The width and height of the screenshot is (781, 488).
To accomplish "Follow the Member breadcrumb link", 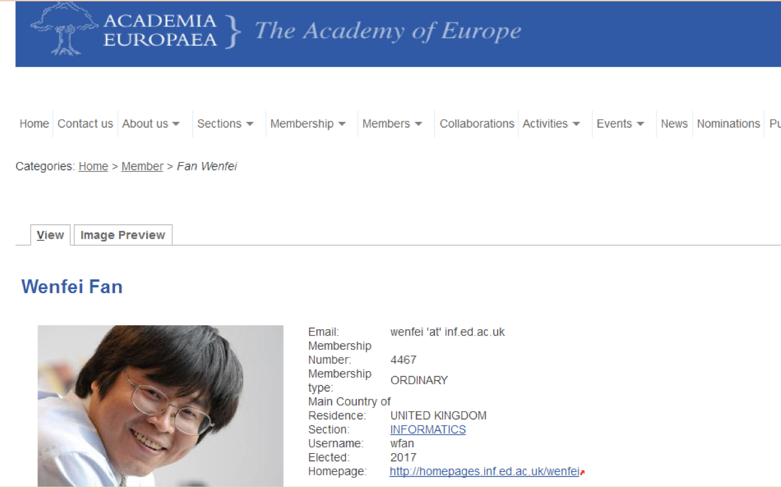I will (x=142, y=167).
